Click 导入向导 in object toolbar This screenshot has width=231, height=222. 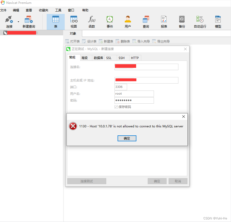pyautogui.click(x=141, y=42)
